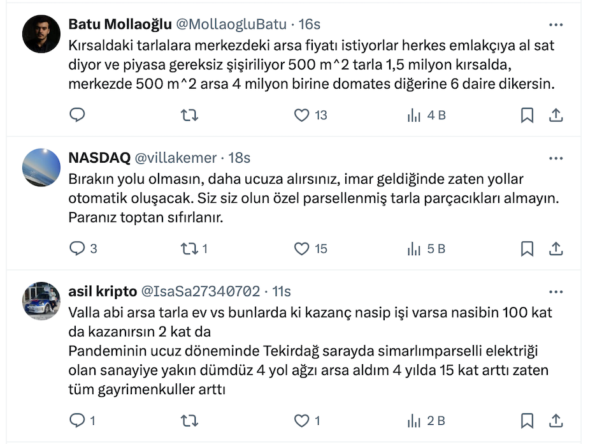Open more options on Batu Mollaoğlu's tweet

click(556, 24)
